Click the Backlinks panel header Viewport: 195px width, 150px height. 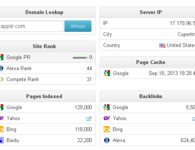147,96
